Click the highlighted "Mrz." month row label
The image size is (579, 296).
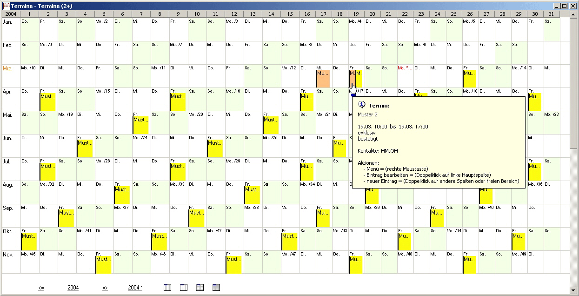pyautogui.click(x=8, y=68)
